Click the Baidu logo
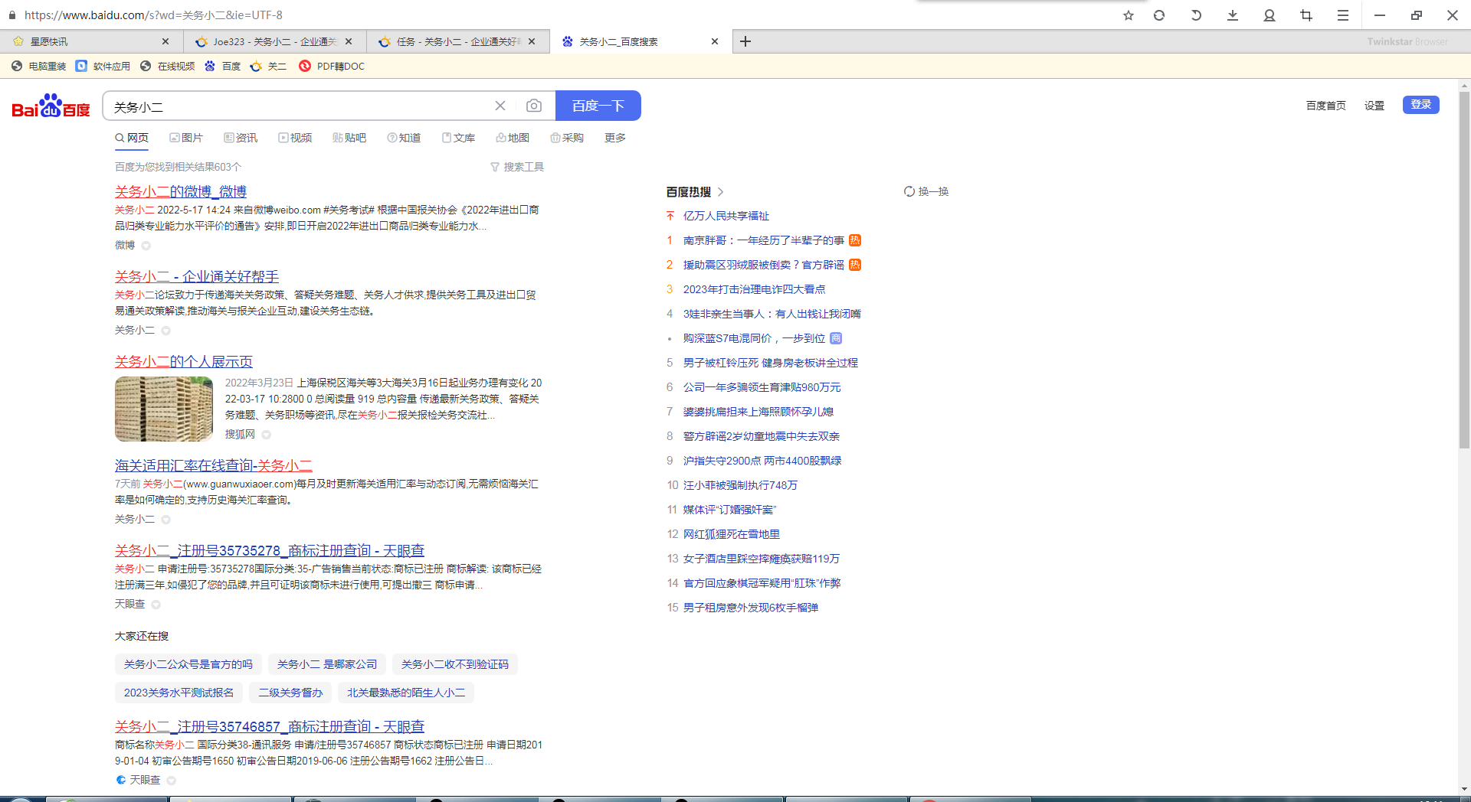Screen dimensions: 1471x802 (x=51, y=106)
